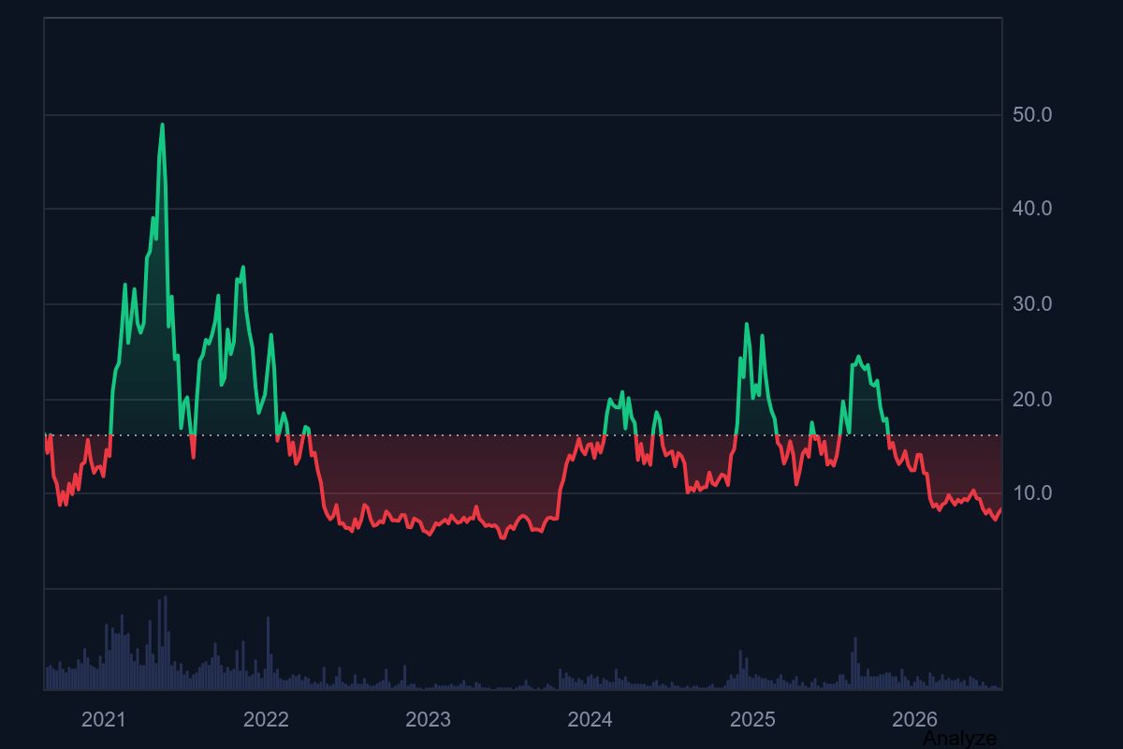Click the tallest volume bar in 2021
Image resolution: width=1123 pixels, height=749 pixels.
pos(166,642)
